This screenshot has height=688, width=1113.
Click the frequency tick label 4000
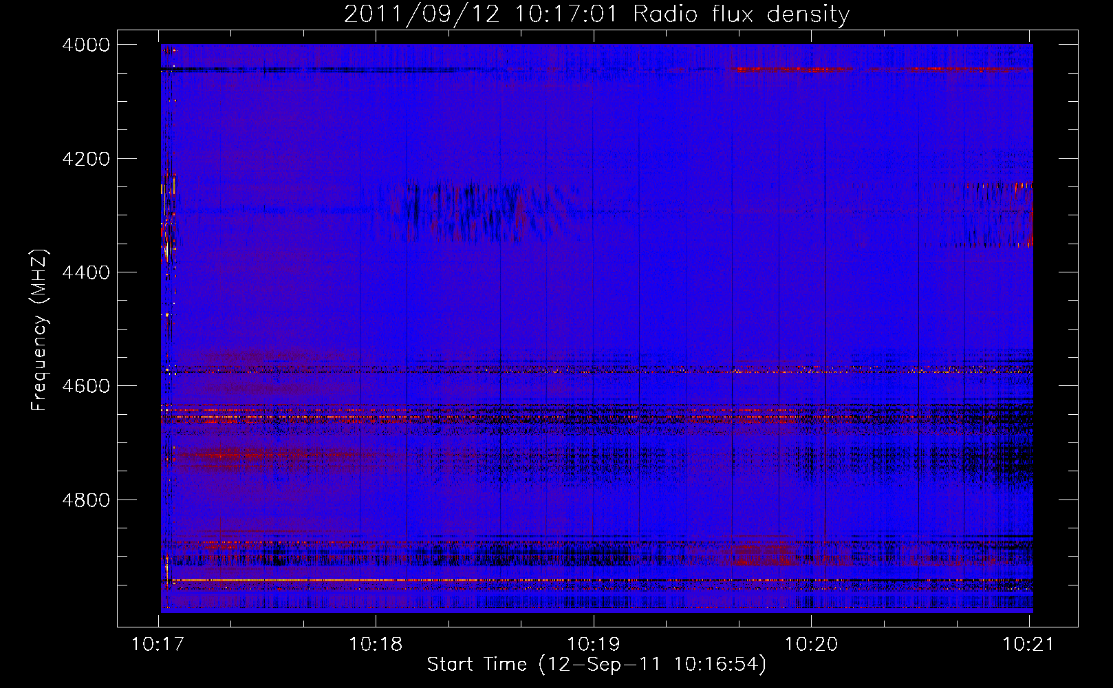[x=86, y=45]
